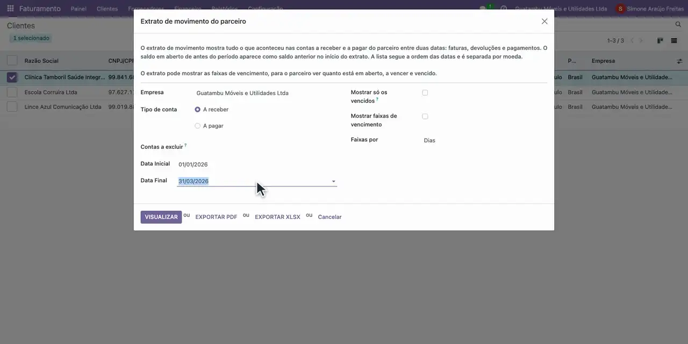
Task: Go to next page arrow in pager
Action: [641, 41]
